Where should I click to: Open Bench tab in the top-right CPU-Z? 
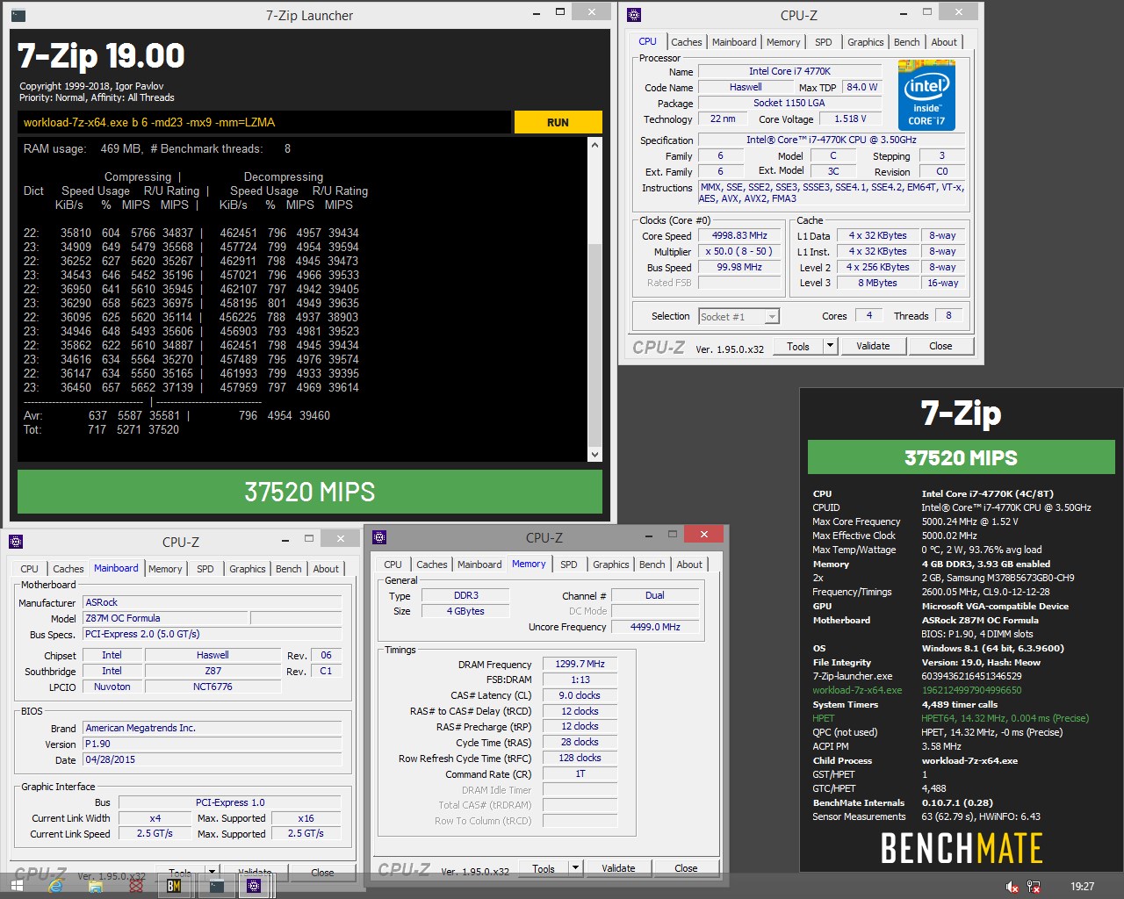[x=906, y=42]
